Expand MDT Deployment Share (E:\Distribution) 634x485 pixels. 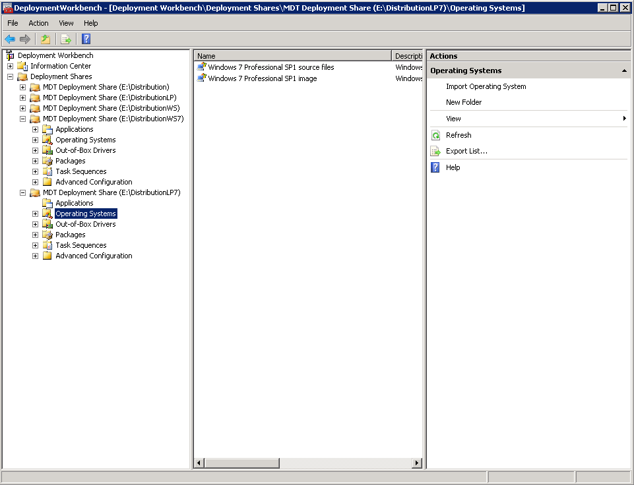click(x=22, y=87)
